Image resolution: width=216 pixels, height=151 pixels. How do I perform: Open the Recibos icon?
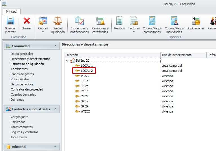(x=120, y=21)
